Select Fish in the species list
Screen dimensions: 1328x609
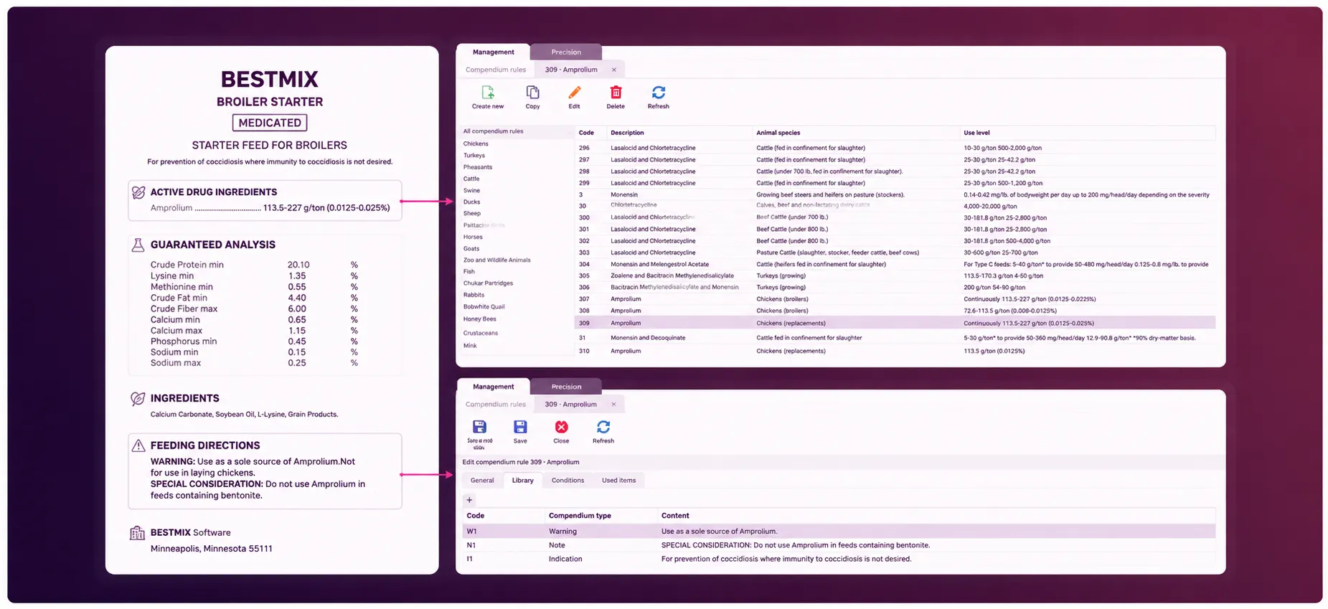tap(468, 271)
